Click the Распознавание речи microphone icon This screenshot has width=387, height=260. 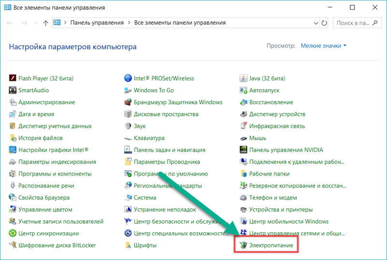click(13, 186)
